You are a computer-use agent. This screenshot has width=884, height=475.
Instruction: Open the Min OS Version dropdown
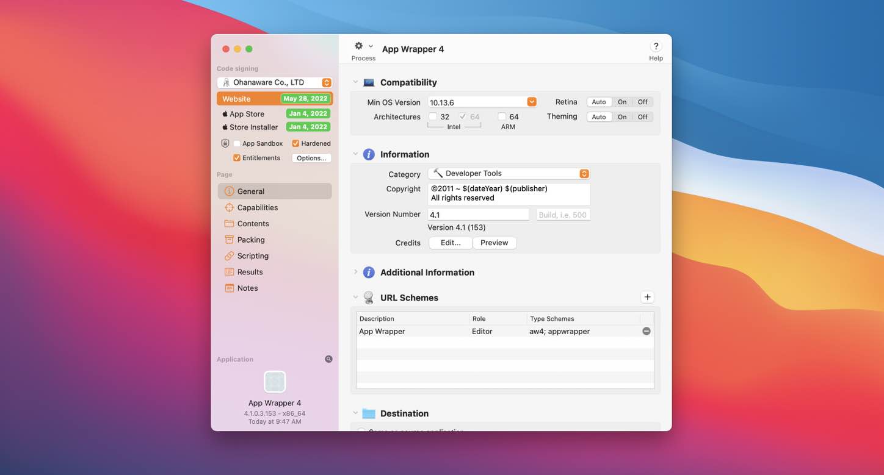coord(532,102)
